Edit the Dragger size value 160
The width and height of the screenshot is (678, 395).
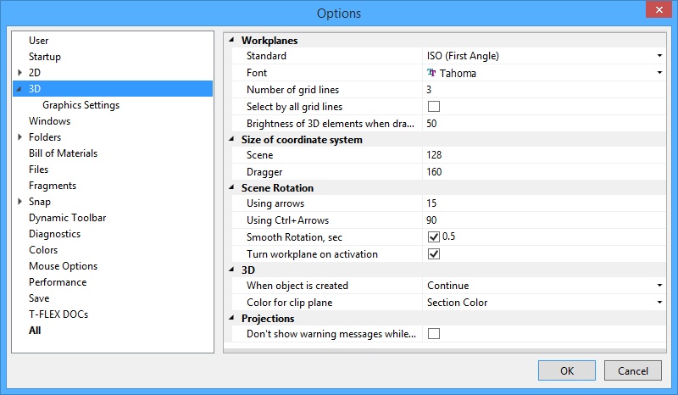point(544,172)
